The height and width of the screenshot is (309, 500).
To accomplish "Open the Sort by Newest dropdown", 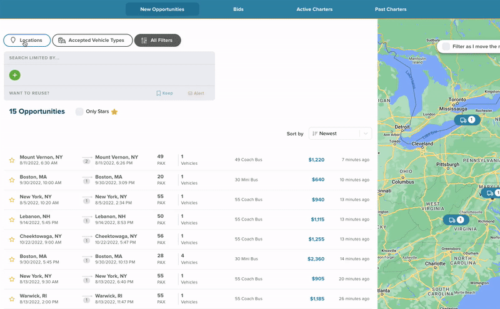I will point(340,134).
